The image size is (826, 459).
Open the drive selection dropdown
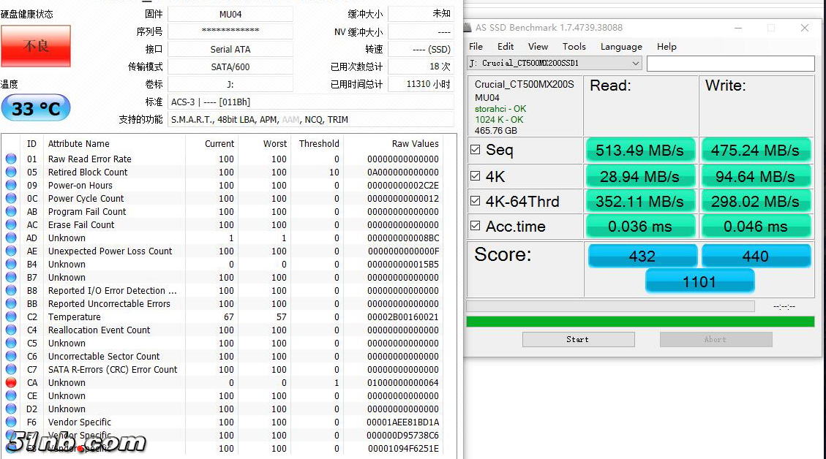click(635, 64)
